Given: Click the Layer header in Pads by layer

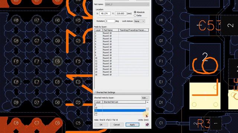Looking at the screenshot, I should 98,30.
